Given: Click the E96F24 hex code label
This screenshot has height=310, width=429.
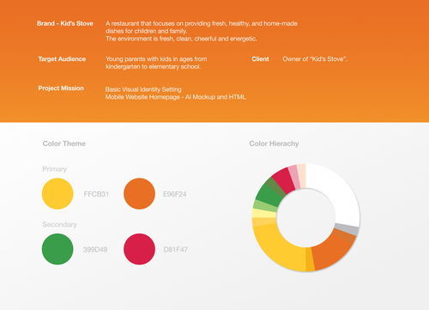Looking at the screenshot, I should tap(174, 194).
